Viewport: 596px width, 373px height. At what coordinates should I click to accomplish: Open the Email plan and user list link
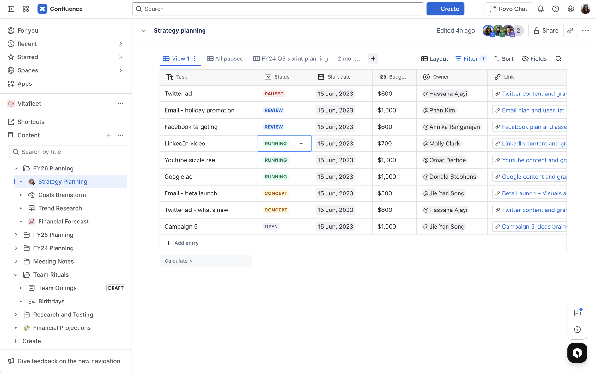(533, 110)
